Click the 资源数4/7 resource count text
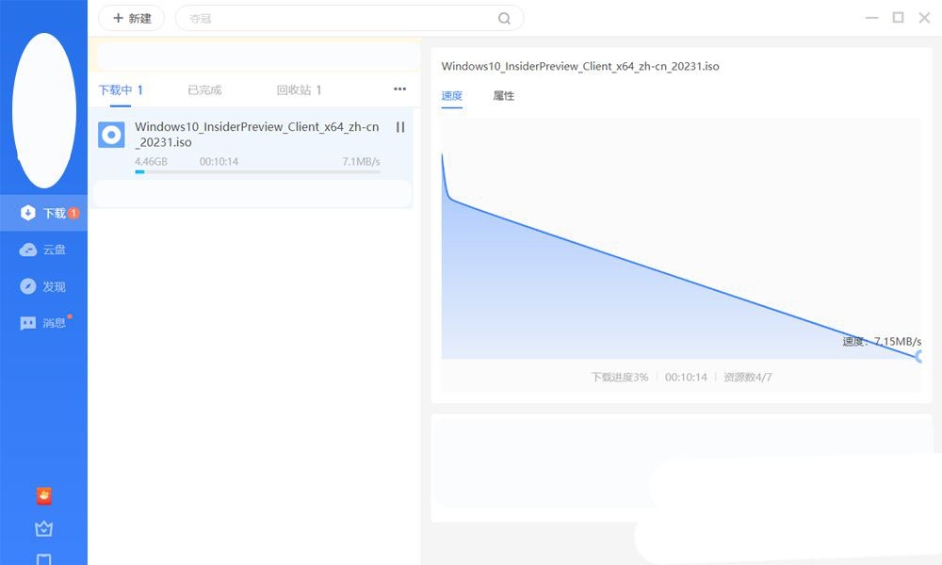The height and width of the screenshot is (565, 942). pos(747,377)
